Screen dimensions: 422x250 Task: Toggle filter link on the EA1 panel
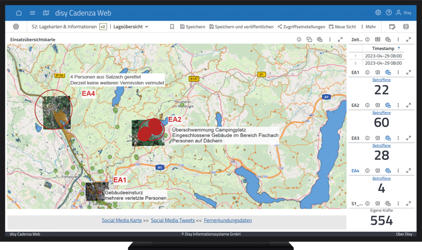tap(388, 72)
